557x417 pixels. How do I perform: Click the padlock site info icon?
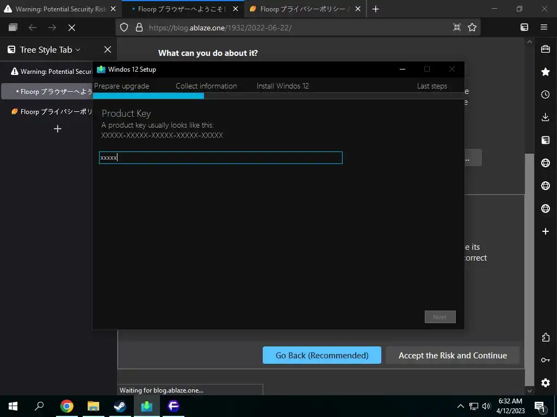tap(139, 27)
